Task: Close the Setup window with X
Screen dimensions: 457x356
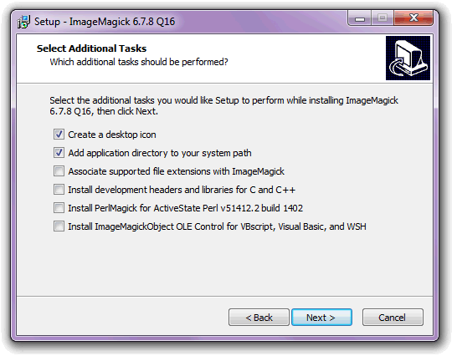Action: 413,18
